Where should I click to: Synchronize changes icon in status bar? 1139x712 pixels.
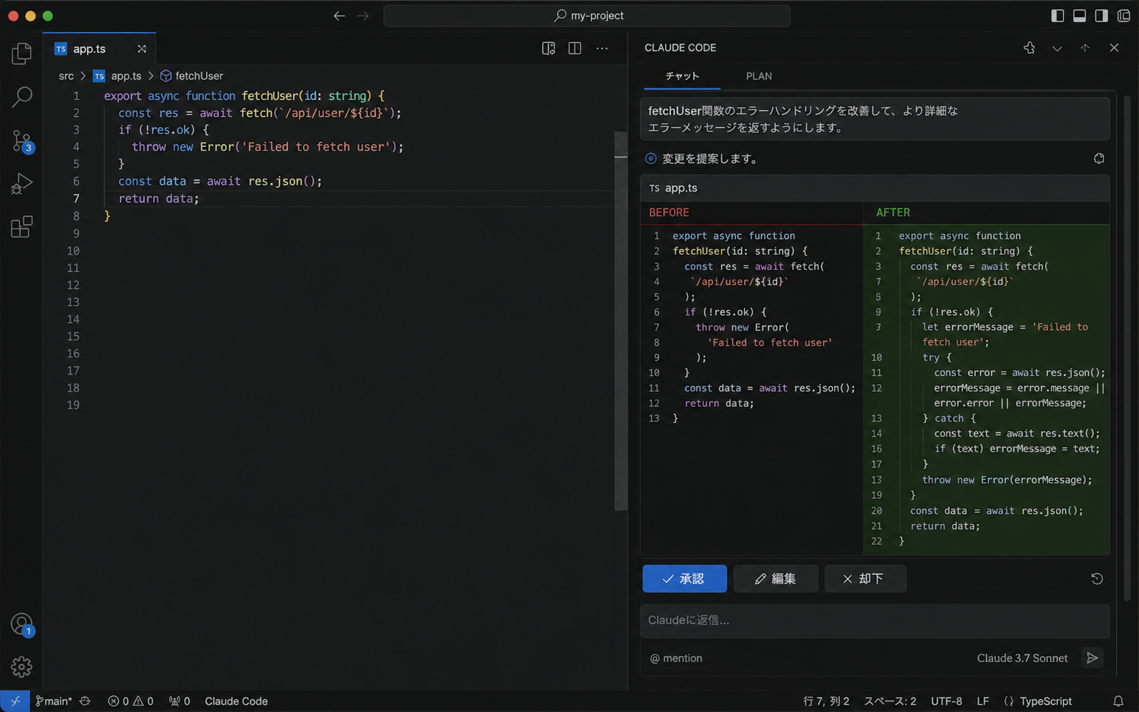85,701
